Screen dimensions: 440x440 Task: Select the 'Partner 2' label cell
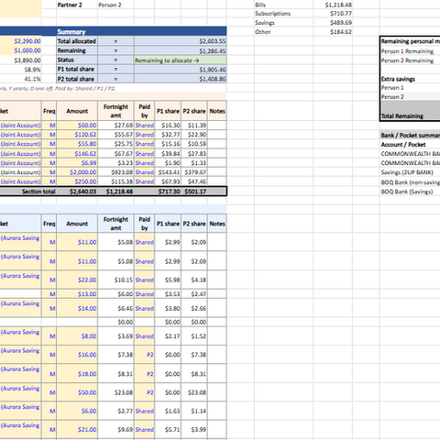click(x=77, y=5)
